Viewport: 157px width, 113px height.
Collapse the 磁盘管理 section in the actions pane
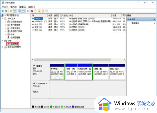(x=154, y=19)
